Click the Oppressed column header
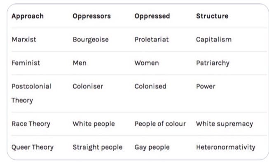Screen dimensions: 269x162 click(x=152, y=16)
